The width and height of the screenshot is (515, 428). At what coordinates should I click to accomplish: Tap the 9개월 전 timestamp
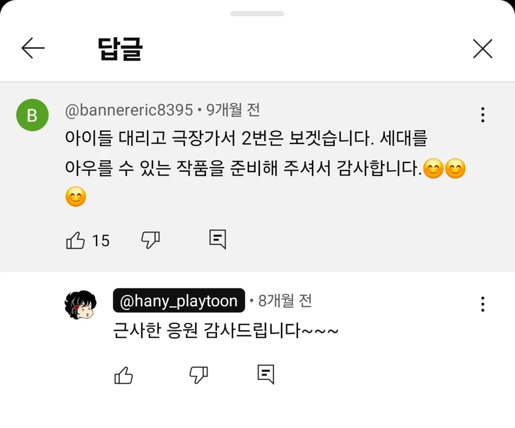point(233,110)
